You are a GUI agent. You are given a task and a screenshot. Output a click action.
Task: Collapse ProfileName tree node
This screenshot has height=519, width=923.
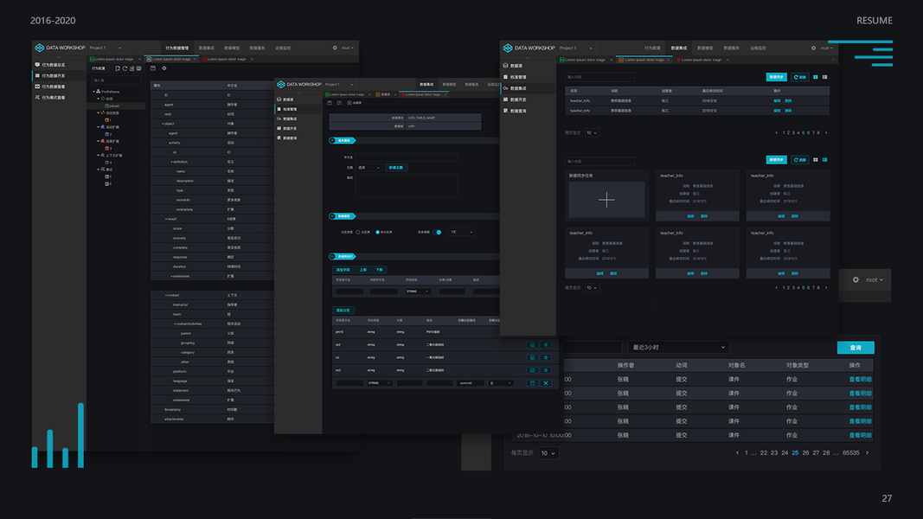(94, 92)
